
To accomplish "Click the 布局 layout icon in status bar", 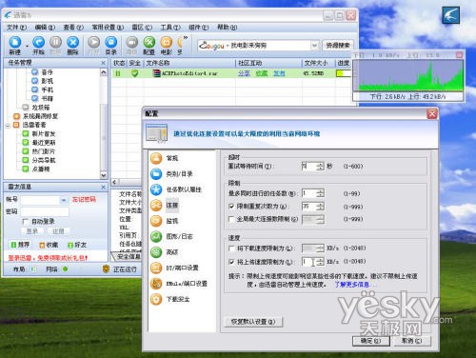I will [33, 269].
